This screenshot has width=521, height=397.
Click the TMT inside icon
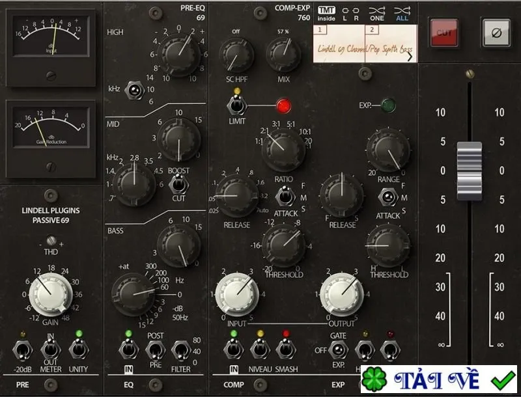(326, 14)
